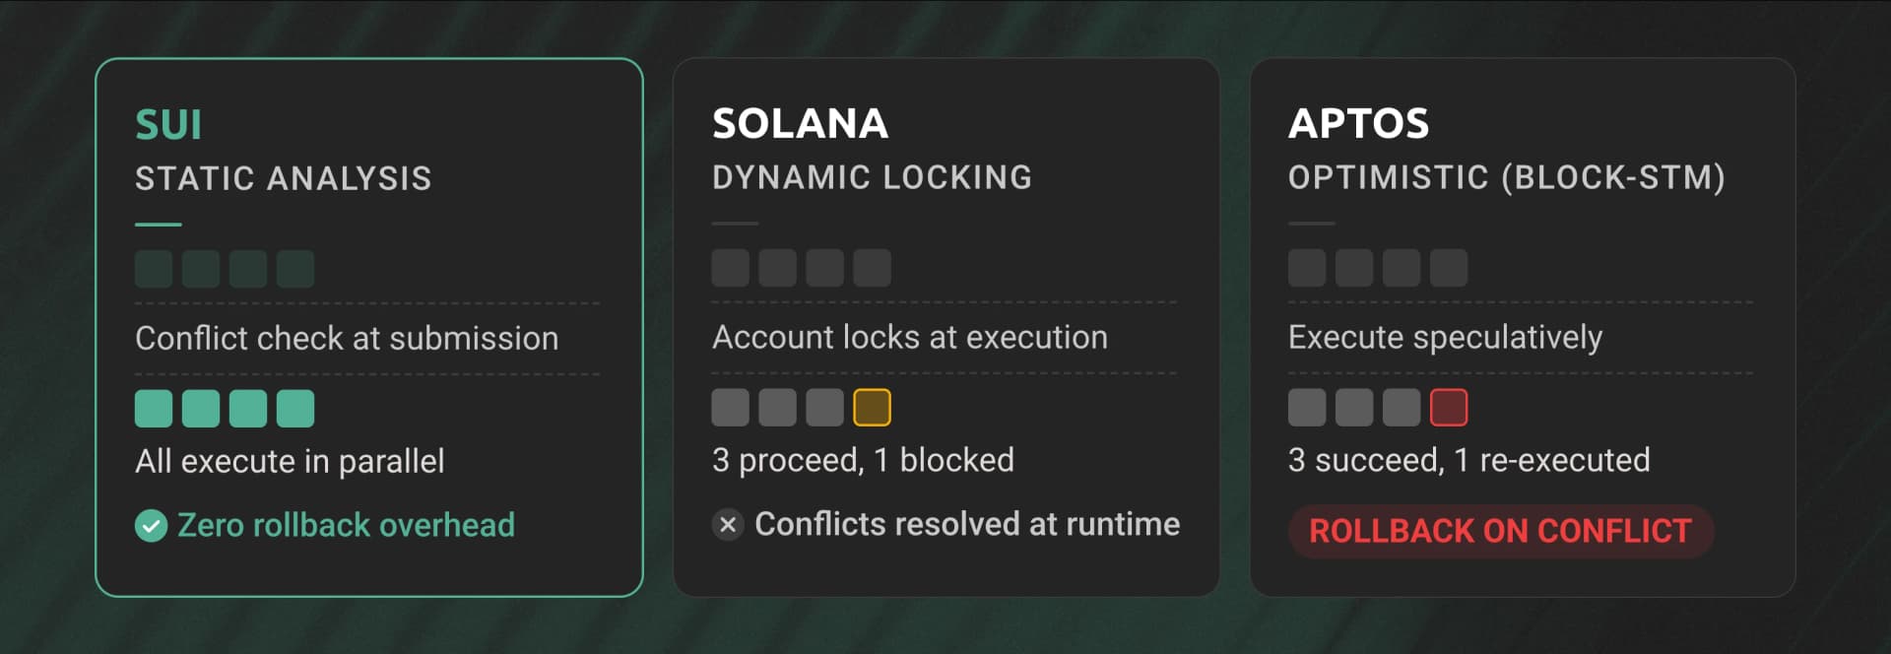Click the last green square in Sui card
The width and height of the screenshot is (1891, 654).
point(295,409)
